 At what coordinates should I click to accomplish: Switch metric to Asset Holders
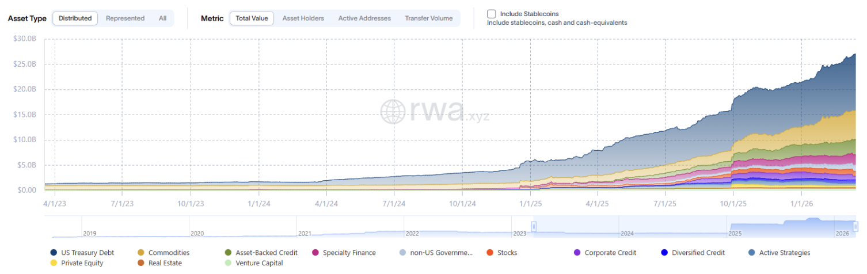click(x=303, y=18)
